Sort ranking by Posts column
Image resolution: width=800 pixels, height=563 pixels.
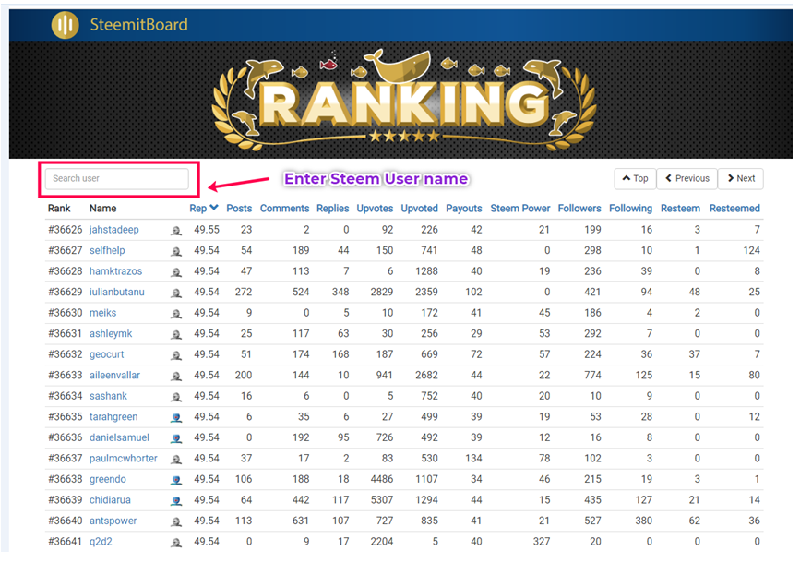coord(239,209)
